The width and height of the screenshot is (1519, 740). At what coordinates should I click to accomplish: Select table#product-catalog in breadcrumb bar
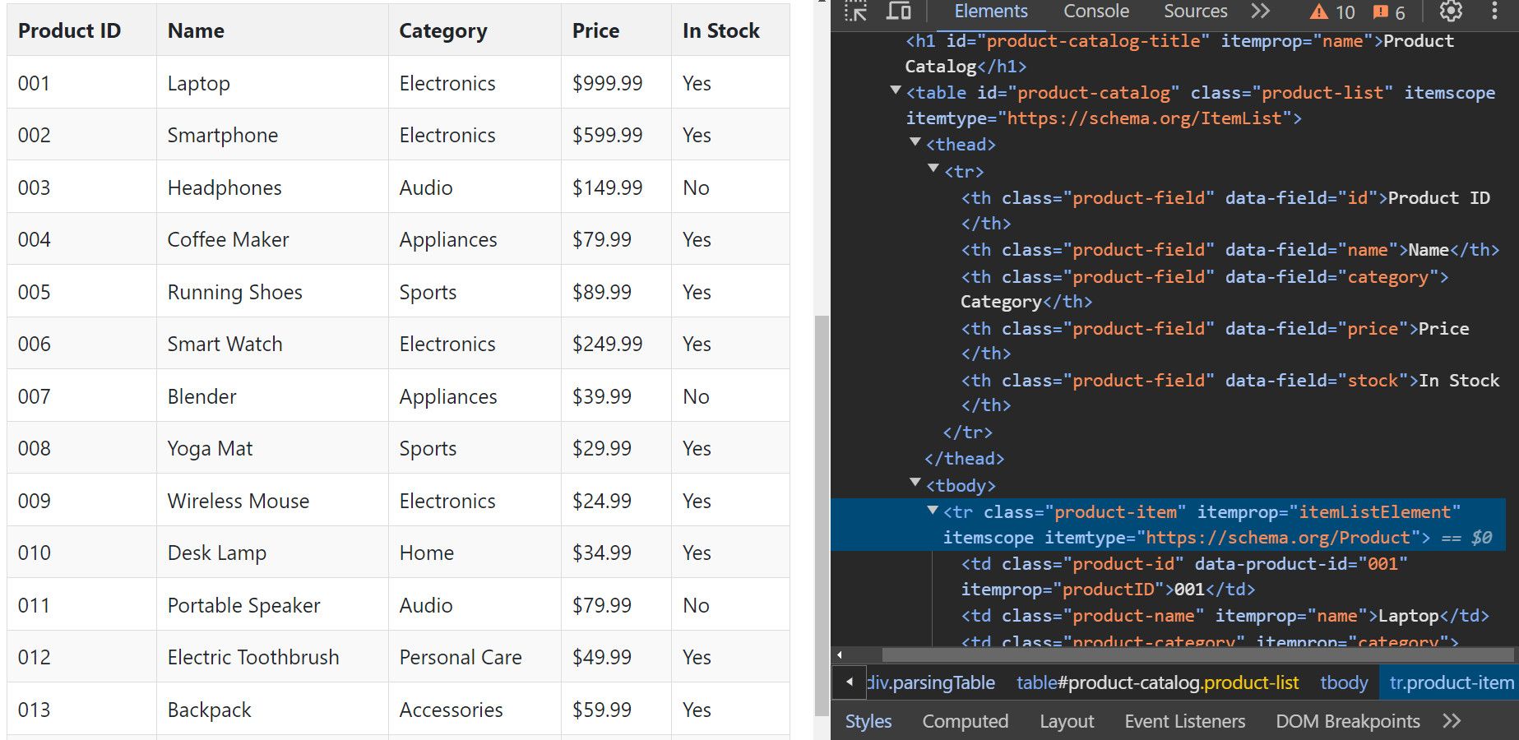[1157, 682]
